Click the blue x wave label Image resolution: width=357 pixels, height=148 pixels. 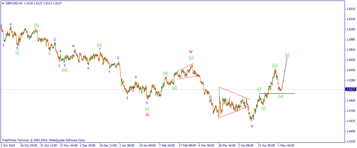pyautogui.click(x=88, y=68)
